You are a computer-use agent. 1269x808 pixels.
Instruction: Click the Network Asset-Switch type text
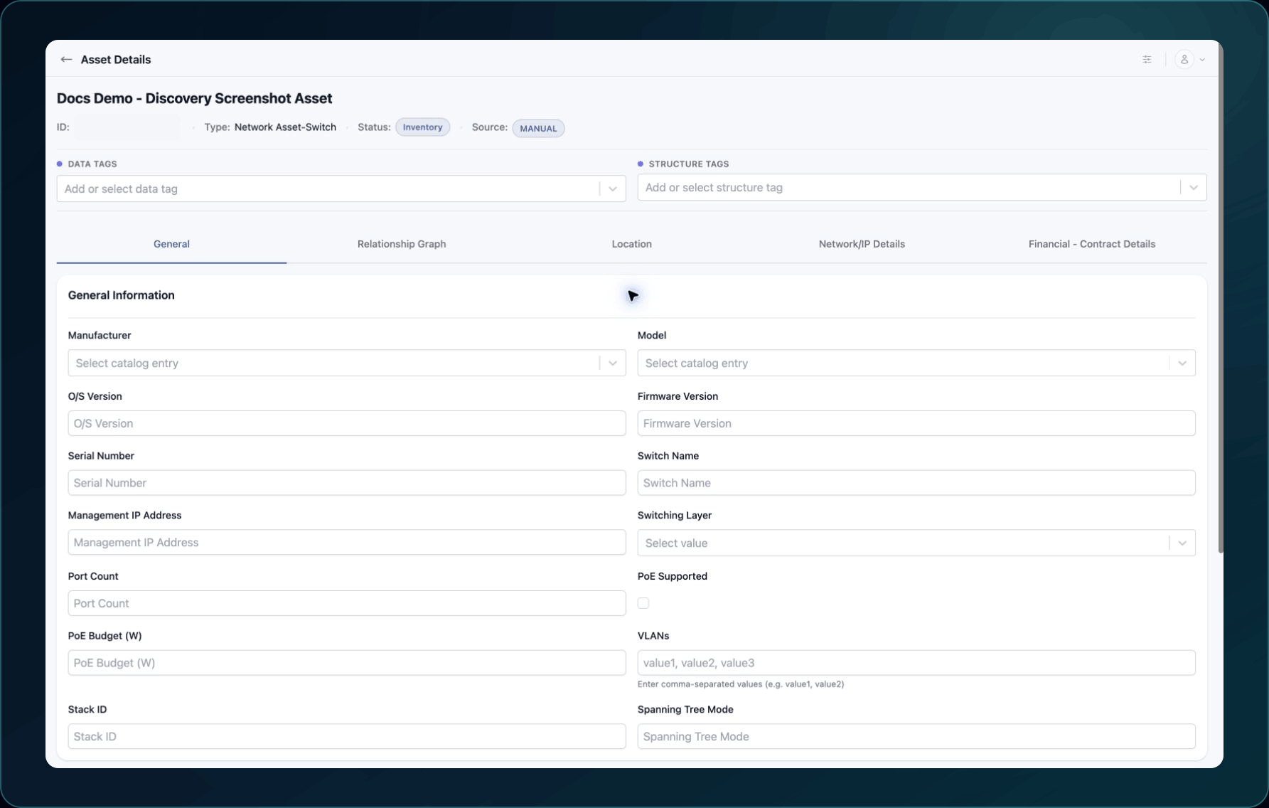tap(285, 127)
